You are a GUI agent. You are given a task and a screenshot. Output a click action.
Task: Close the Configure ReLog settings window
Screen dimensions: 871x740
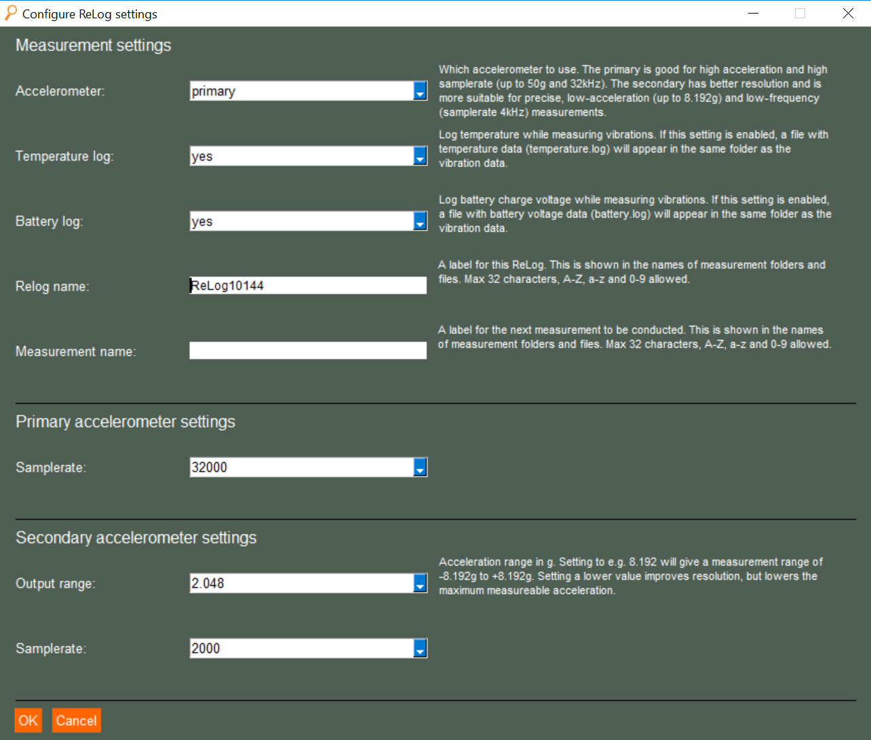click(848, 14)
